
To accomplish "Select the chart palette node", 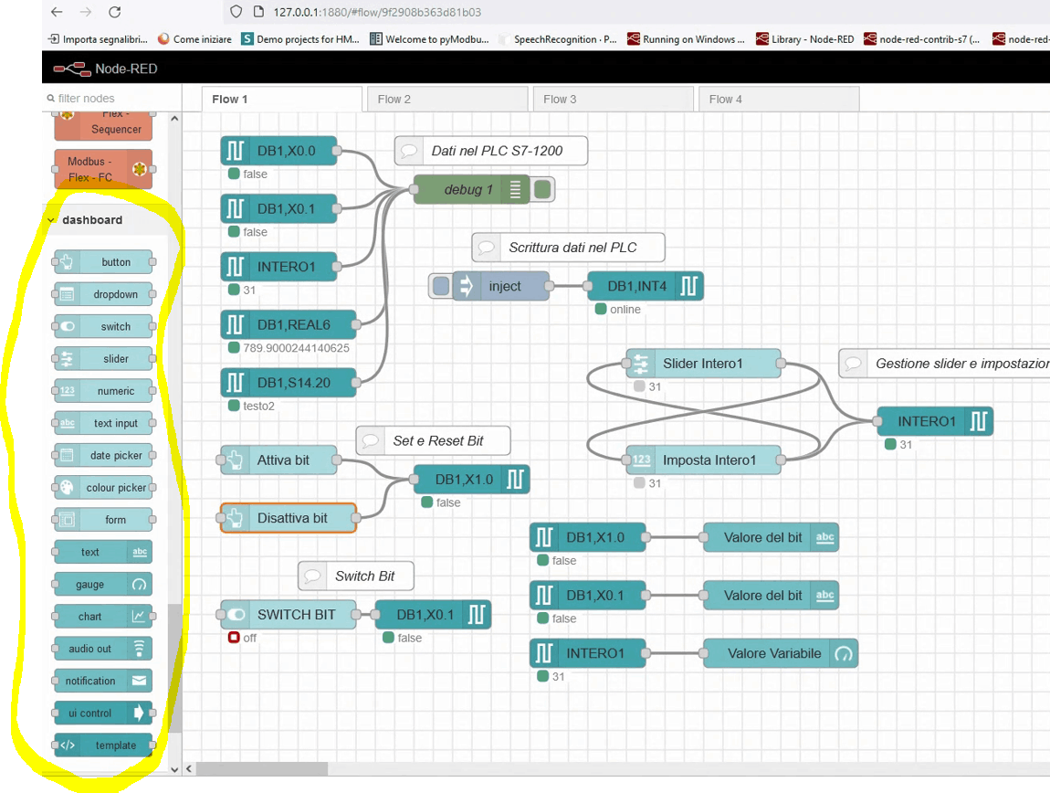I will click(103, 616).
